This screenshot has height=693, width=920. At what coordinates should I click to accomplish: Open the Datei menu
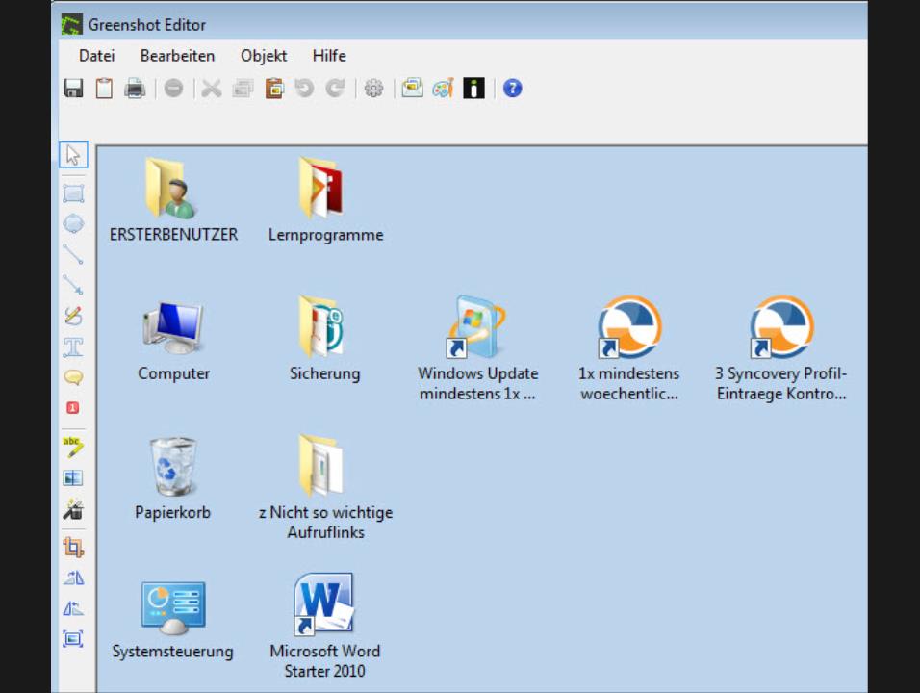pos(96,56)
